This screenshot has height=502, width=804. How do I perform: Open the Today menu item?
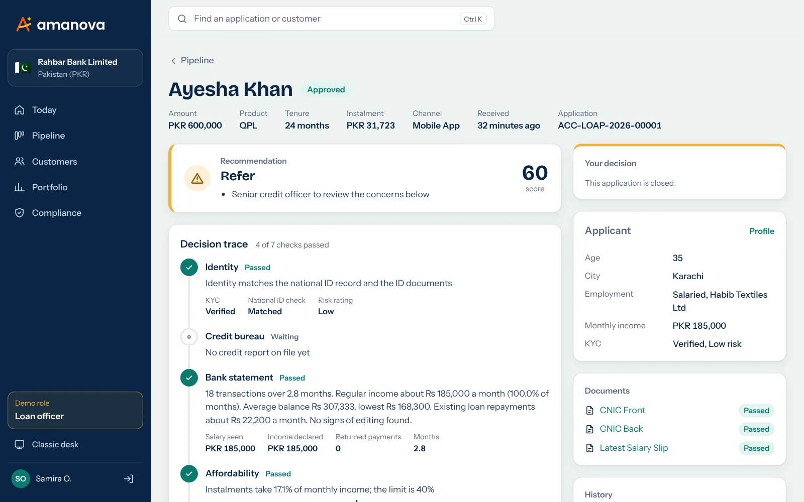click(x=75, y=110)
